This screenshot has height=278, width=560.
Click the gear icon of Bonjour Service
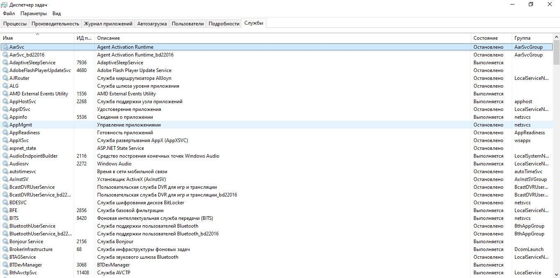point(5,242)
